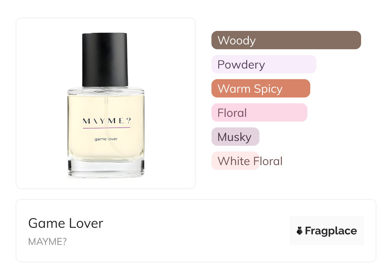Click the Woody label text
Viewport: 392px width, 278px height.
(237, 41)
